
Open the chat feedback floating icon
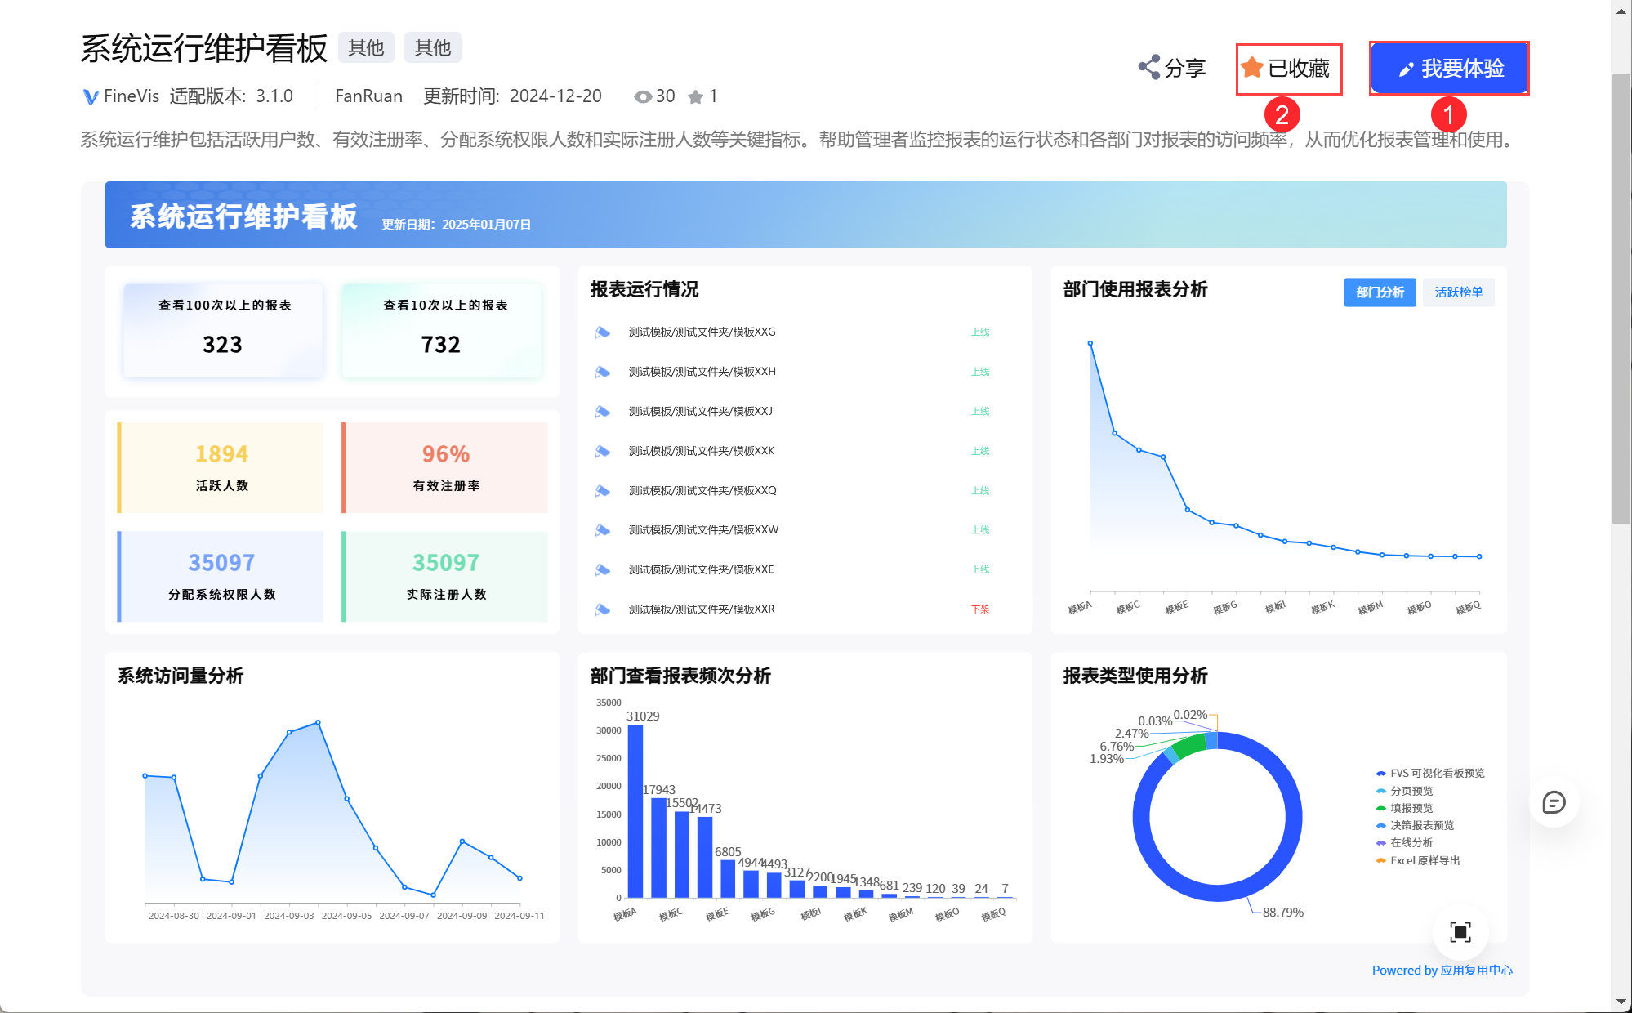click(1553, 802)
